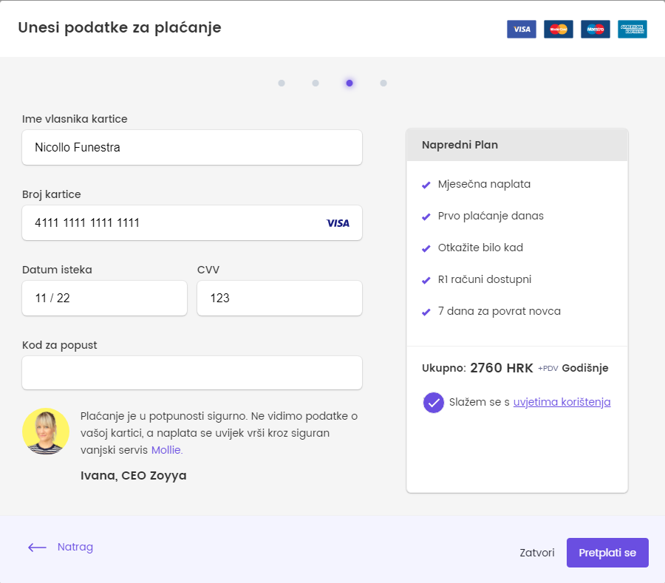665x583 pixels.
Task: Click the checkmark next to Otkažite bilo kad
Action: 426,248
